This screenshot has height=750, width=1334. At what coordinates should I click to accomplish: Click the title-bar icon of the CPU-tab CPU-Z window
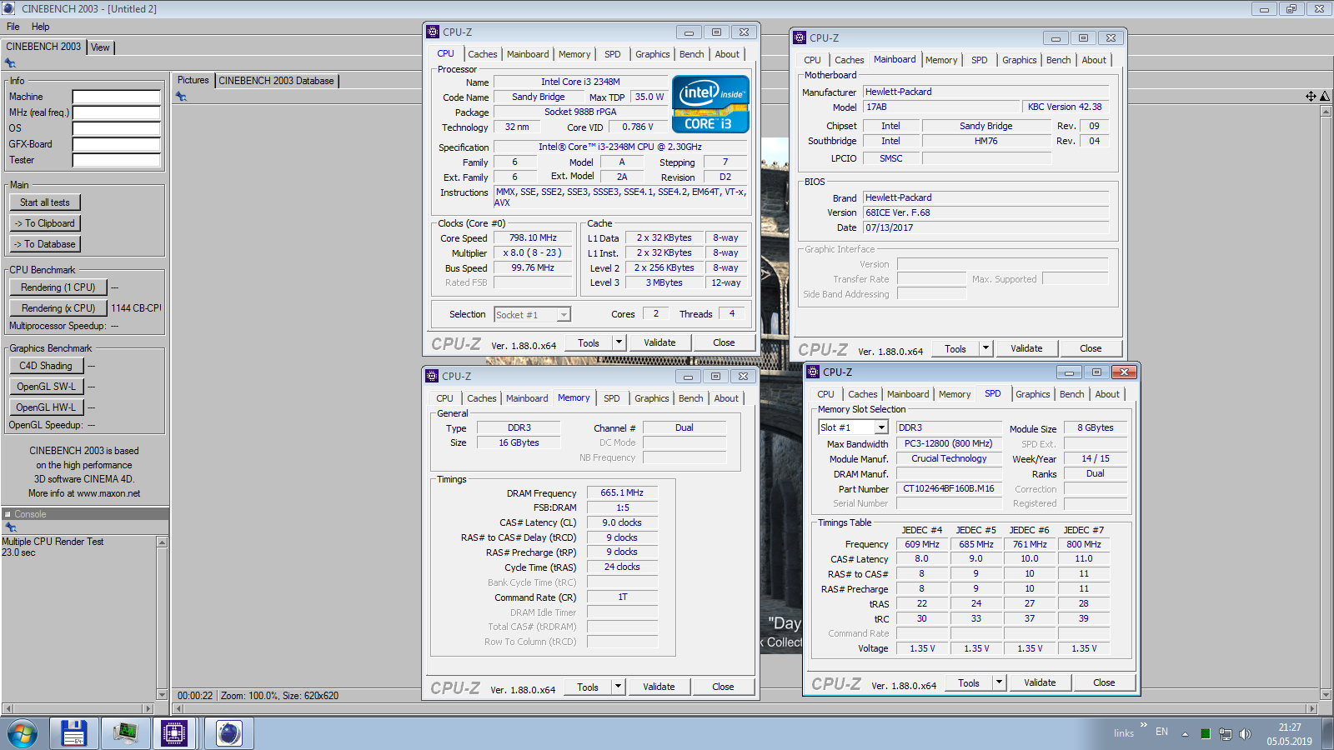(433, 32)
